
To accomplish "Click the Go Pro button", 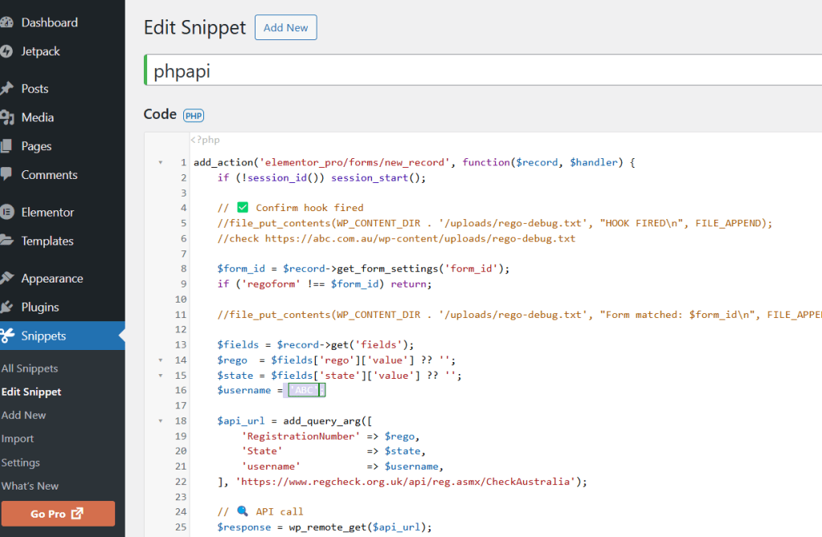I will (58, 514).
